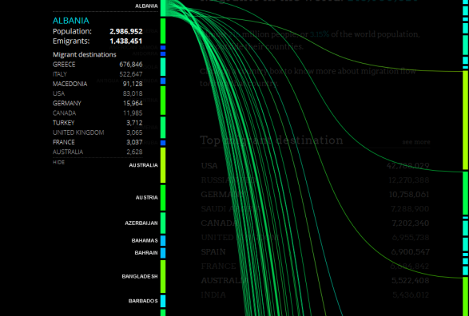Click the small blue American Samoa box
Viewport: 469px width, 316px height.
coord(163,48)
